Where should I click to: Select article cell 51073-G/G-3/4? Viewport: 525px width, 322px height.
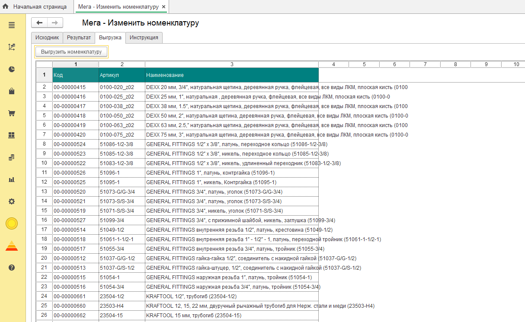point(122,191)
